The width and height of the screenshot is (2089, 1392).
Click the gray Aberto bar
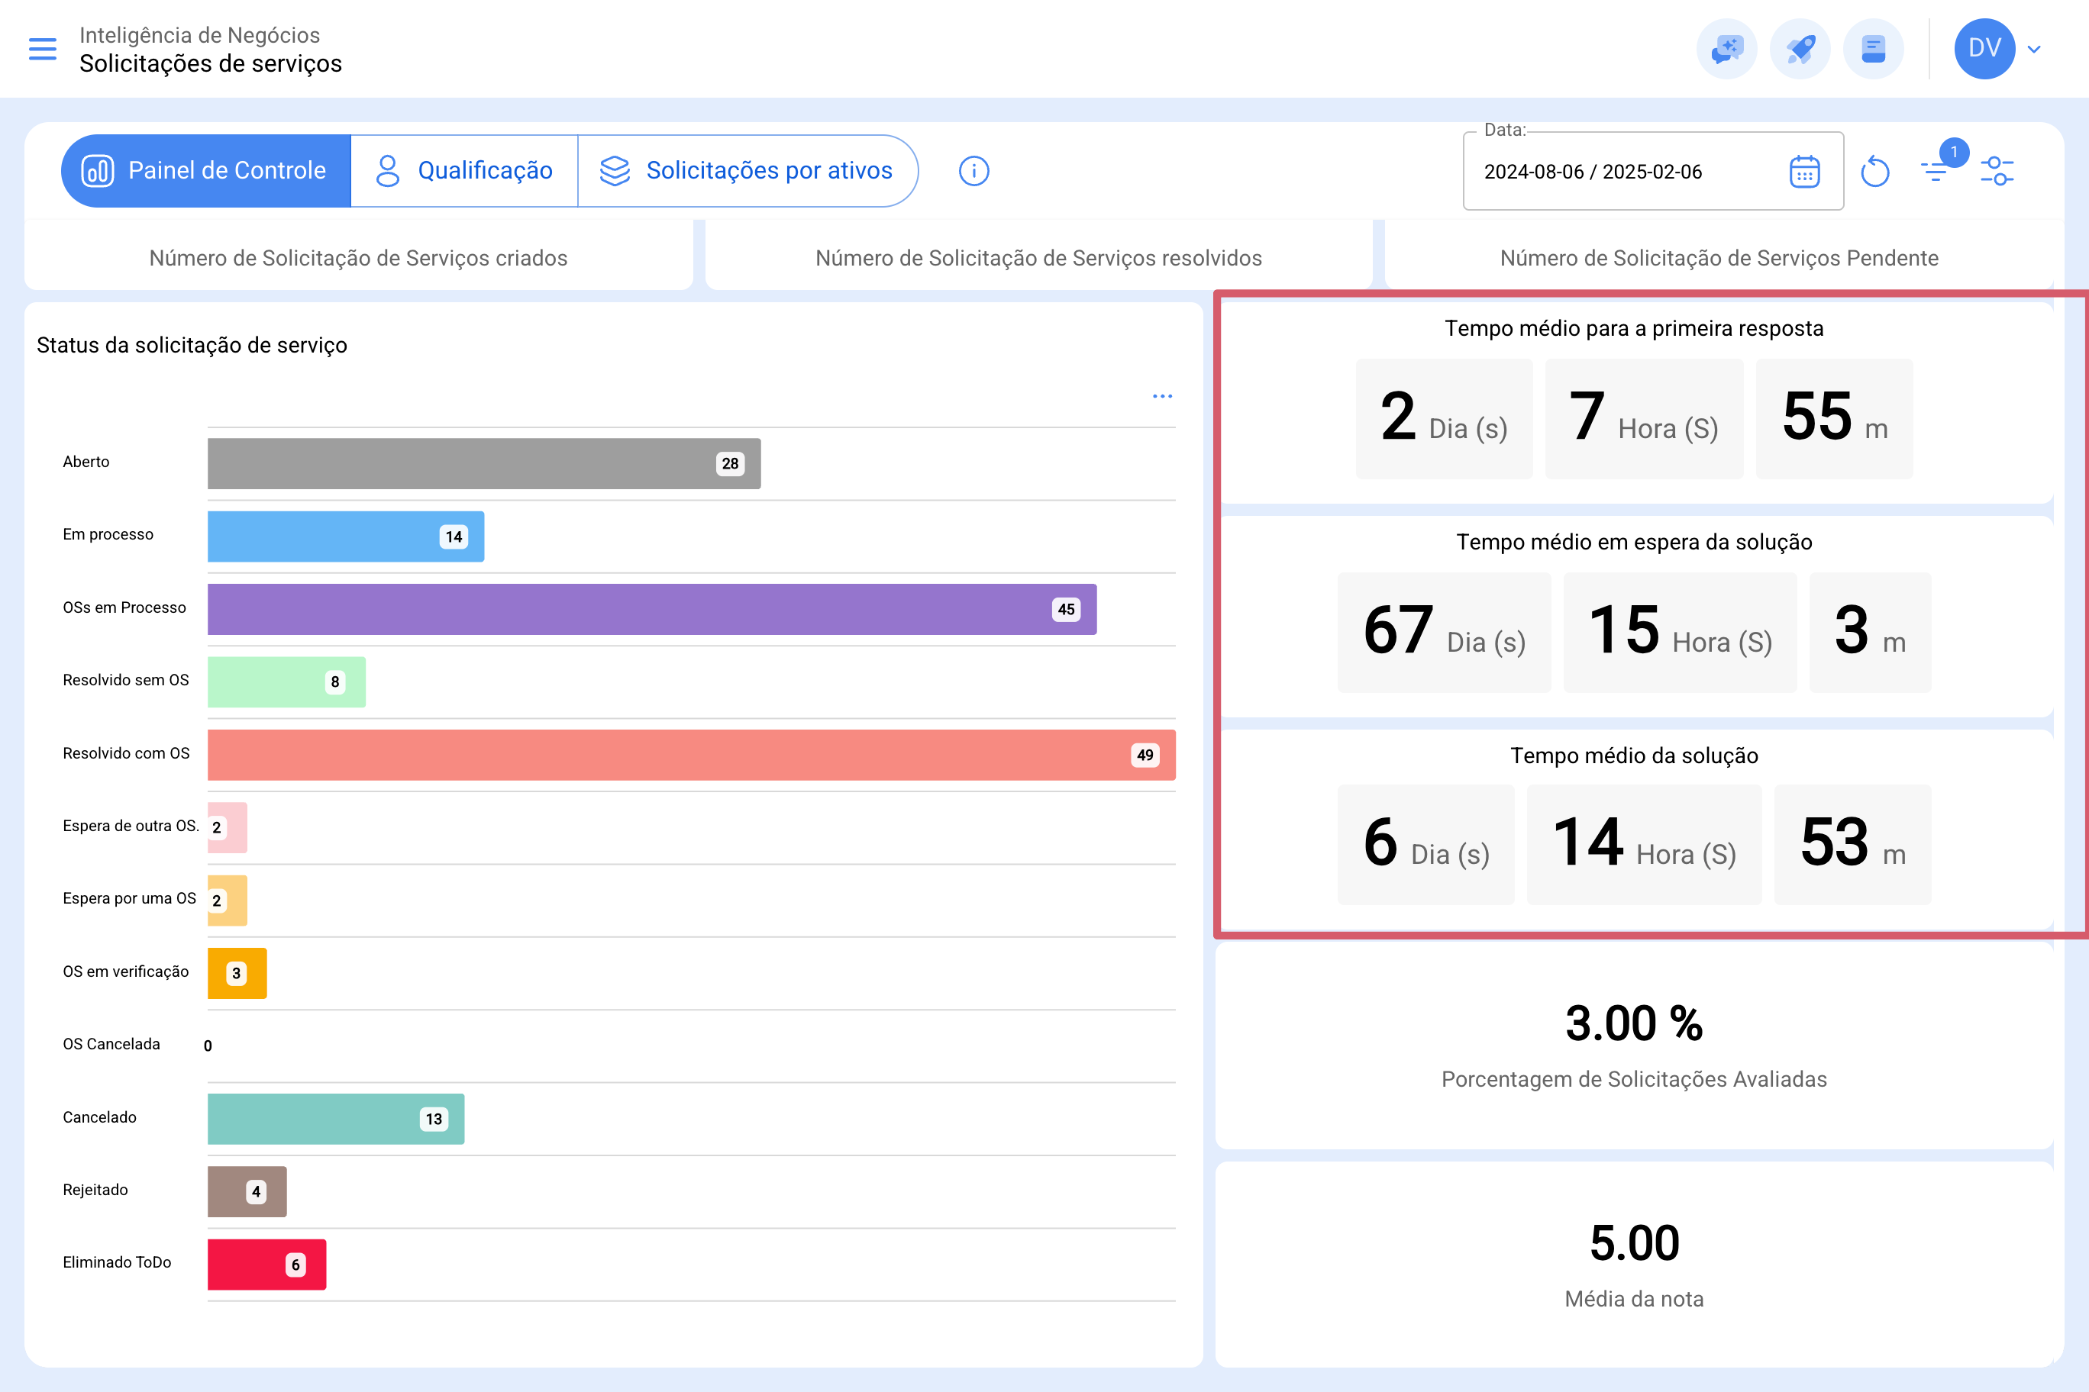pyautogui.click(x=484, y=463)
